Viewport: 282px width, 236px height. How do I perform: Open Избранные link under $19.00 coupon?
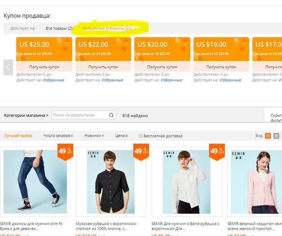click(x=230, y=80)
